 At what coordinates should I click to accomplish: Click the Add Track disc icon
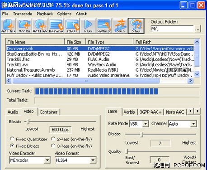40,26
